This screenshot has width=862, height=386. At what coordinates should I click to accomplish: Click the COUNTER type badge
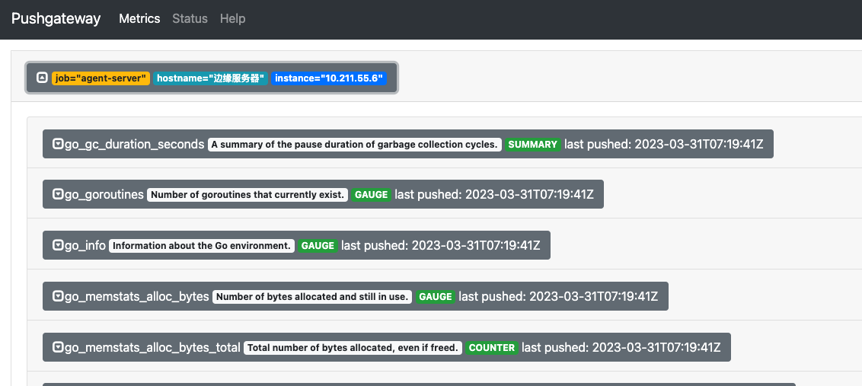492,347
